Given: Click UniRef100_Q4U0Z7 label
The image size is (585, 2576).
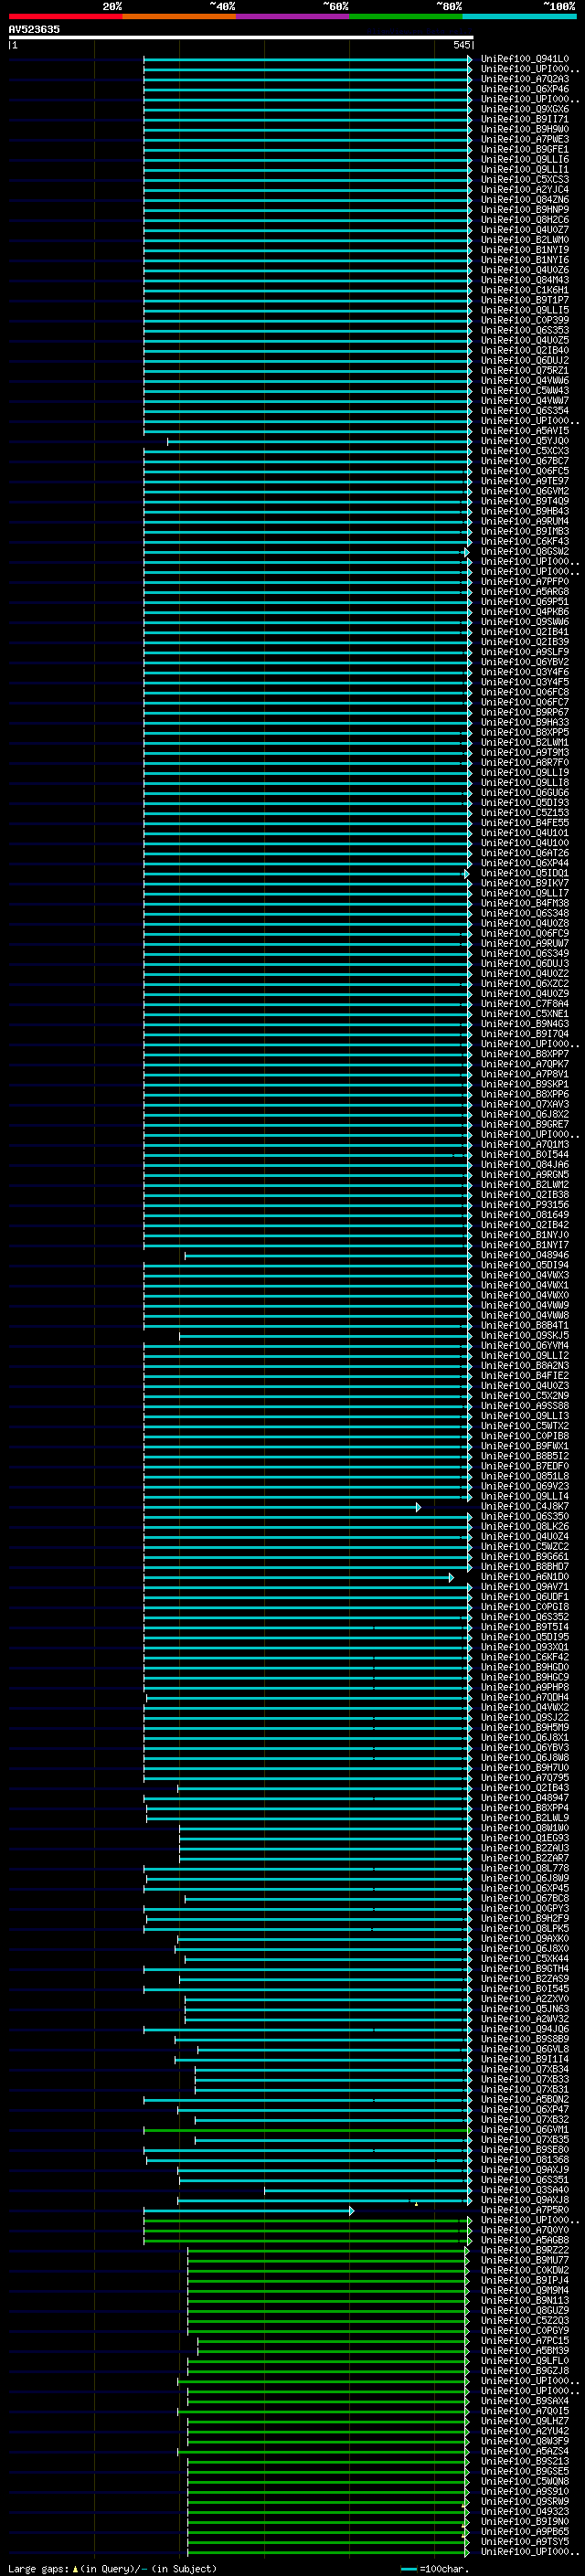Looking at the screenshot, I should 524,230.
